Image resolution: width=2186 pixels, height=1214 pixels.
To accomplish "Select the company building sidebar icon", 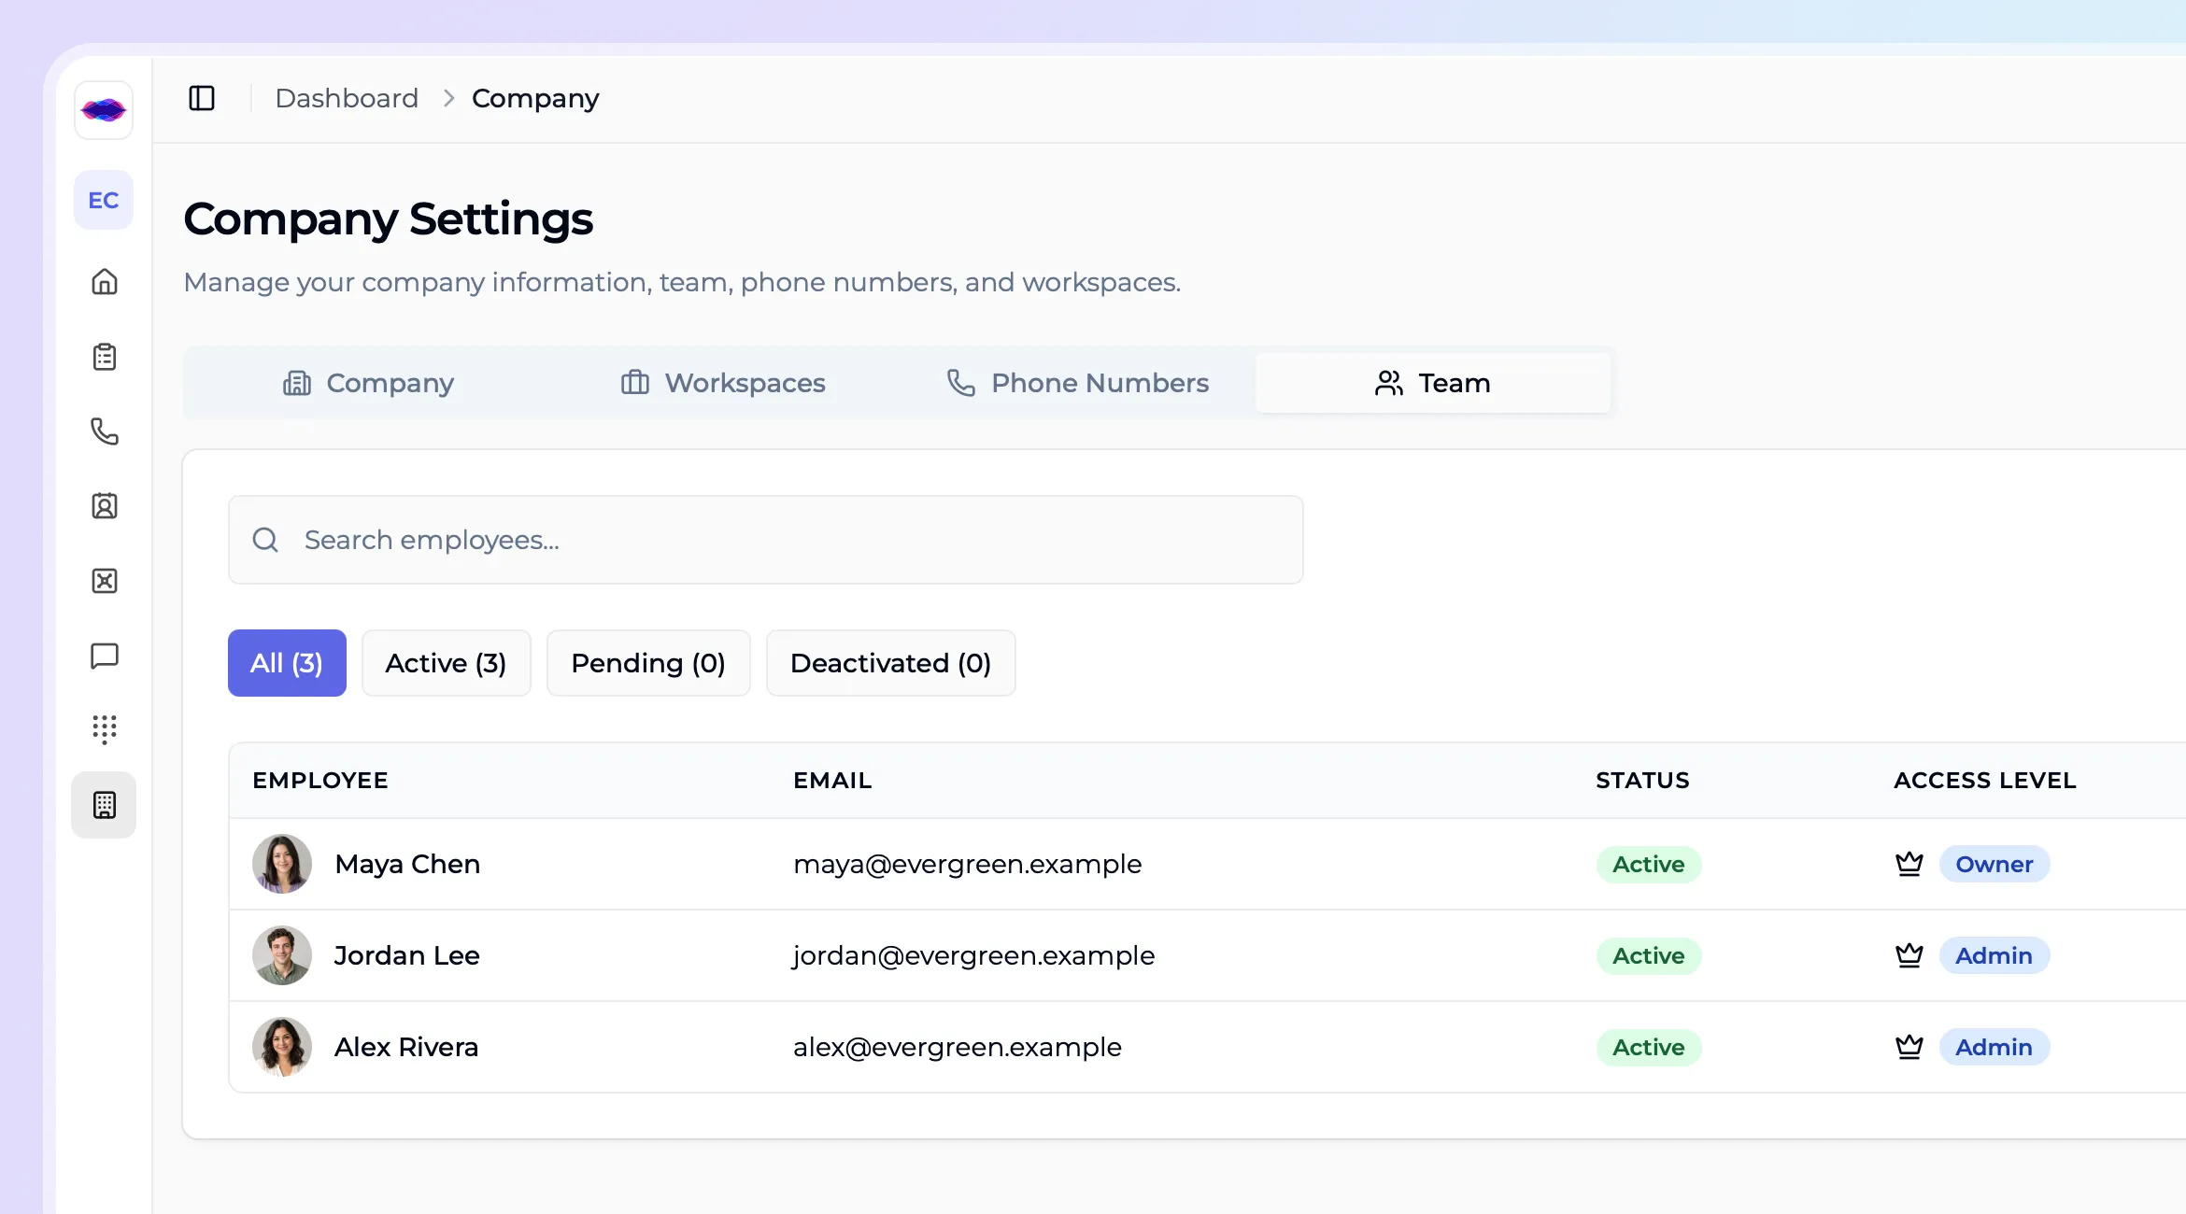I will (x=104, y=805).
